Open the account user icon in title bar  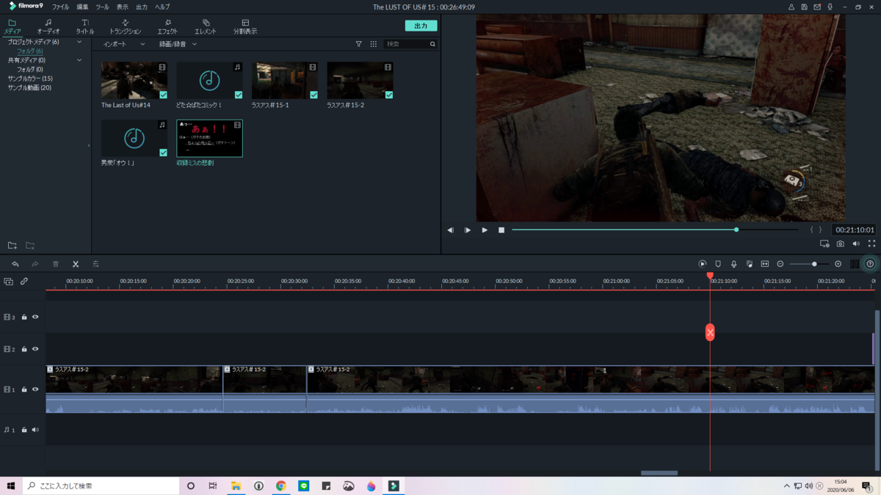[791, 7]
